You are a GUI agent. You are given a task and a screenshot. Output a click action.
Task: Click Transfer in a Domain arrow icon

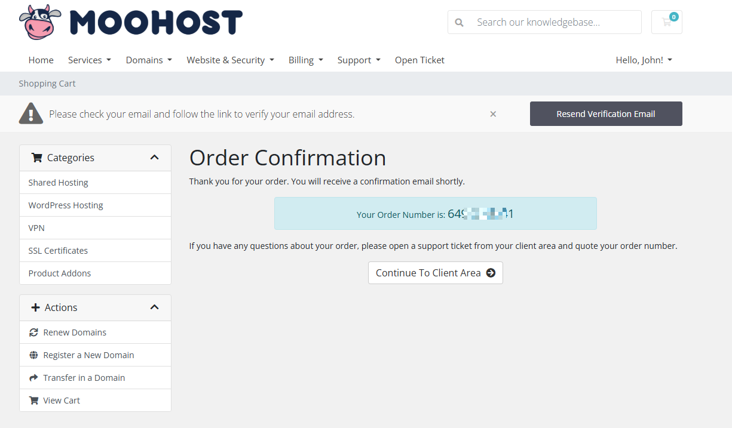coord(33,378)
